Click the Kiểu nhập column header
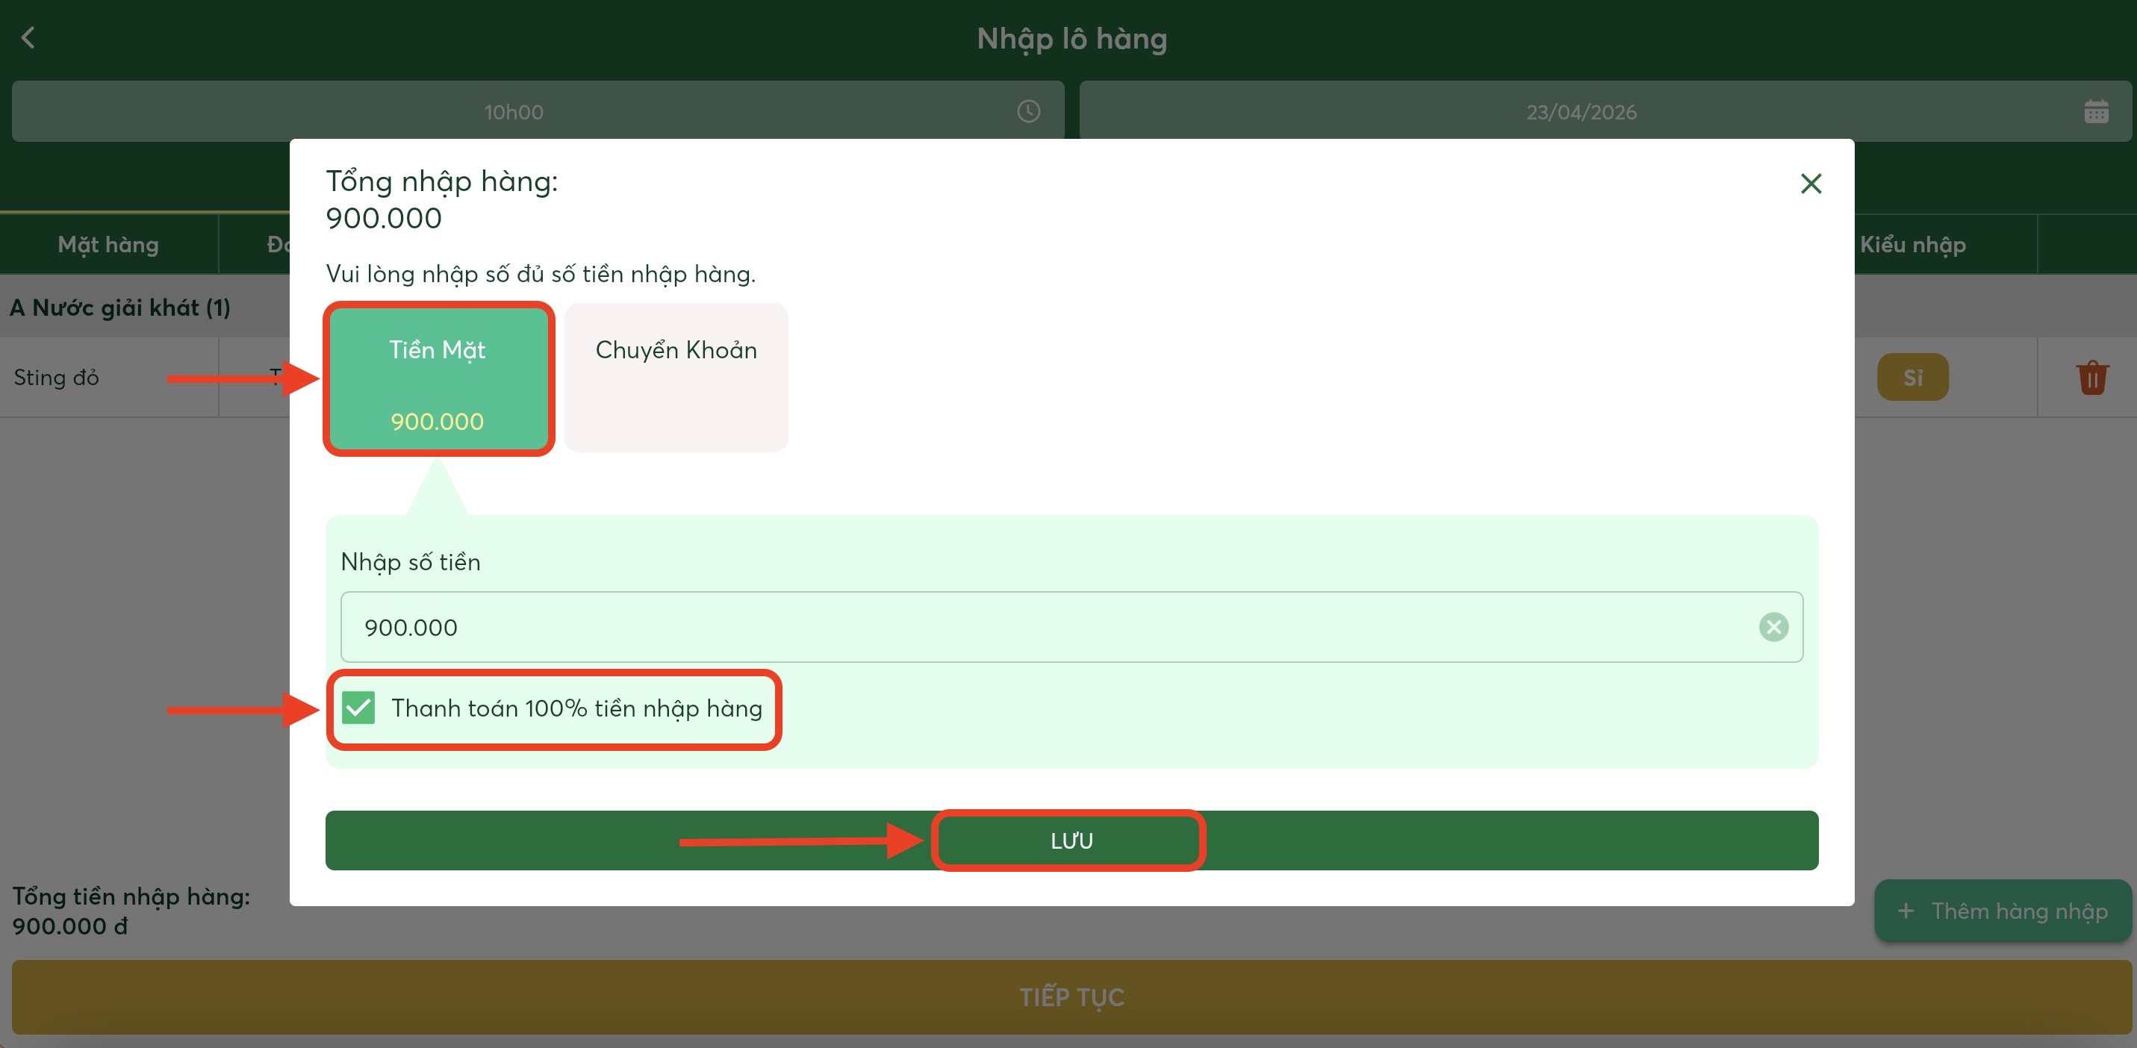The height and width of the screenshot is (1048, 2137). (x=1912, y=245)
